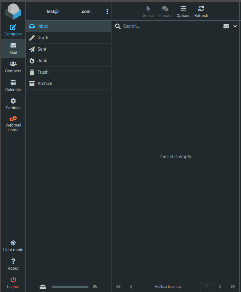
Task: Open the folder actions three-dot menu
Action: tap(107, 12)
